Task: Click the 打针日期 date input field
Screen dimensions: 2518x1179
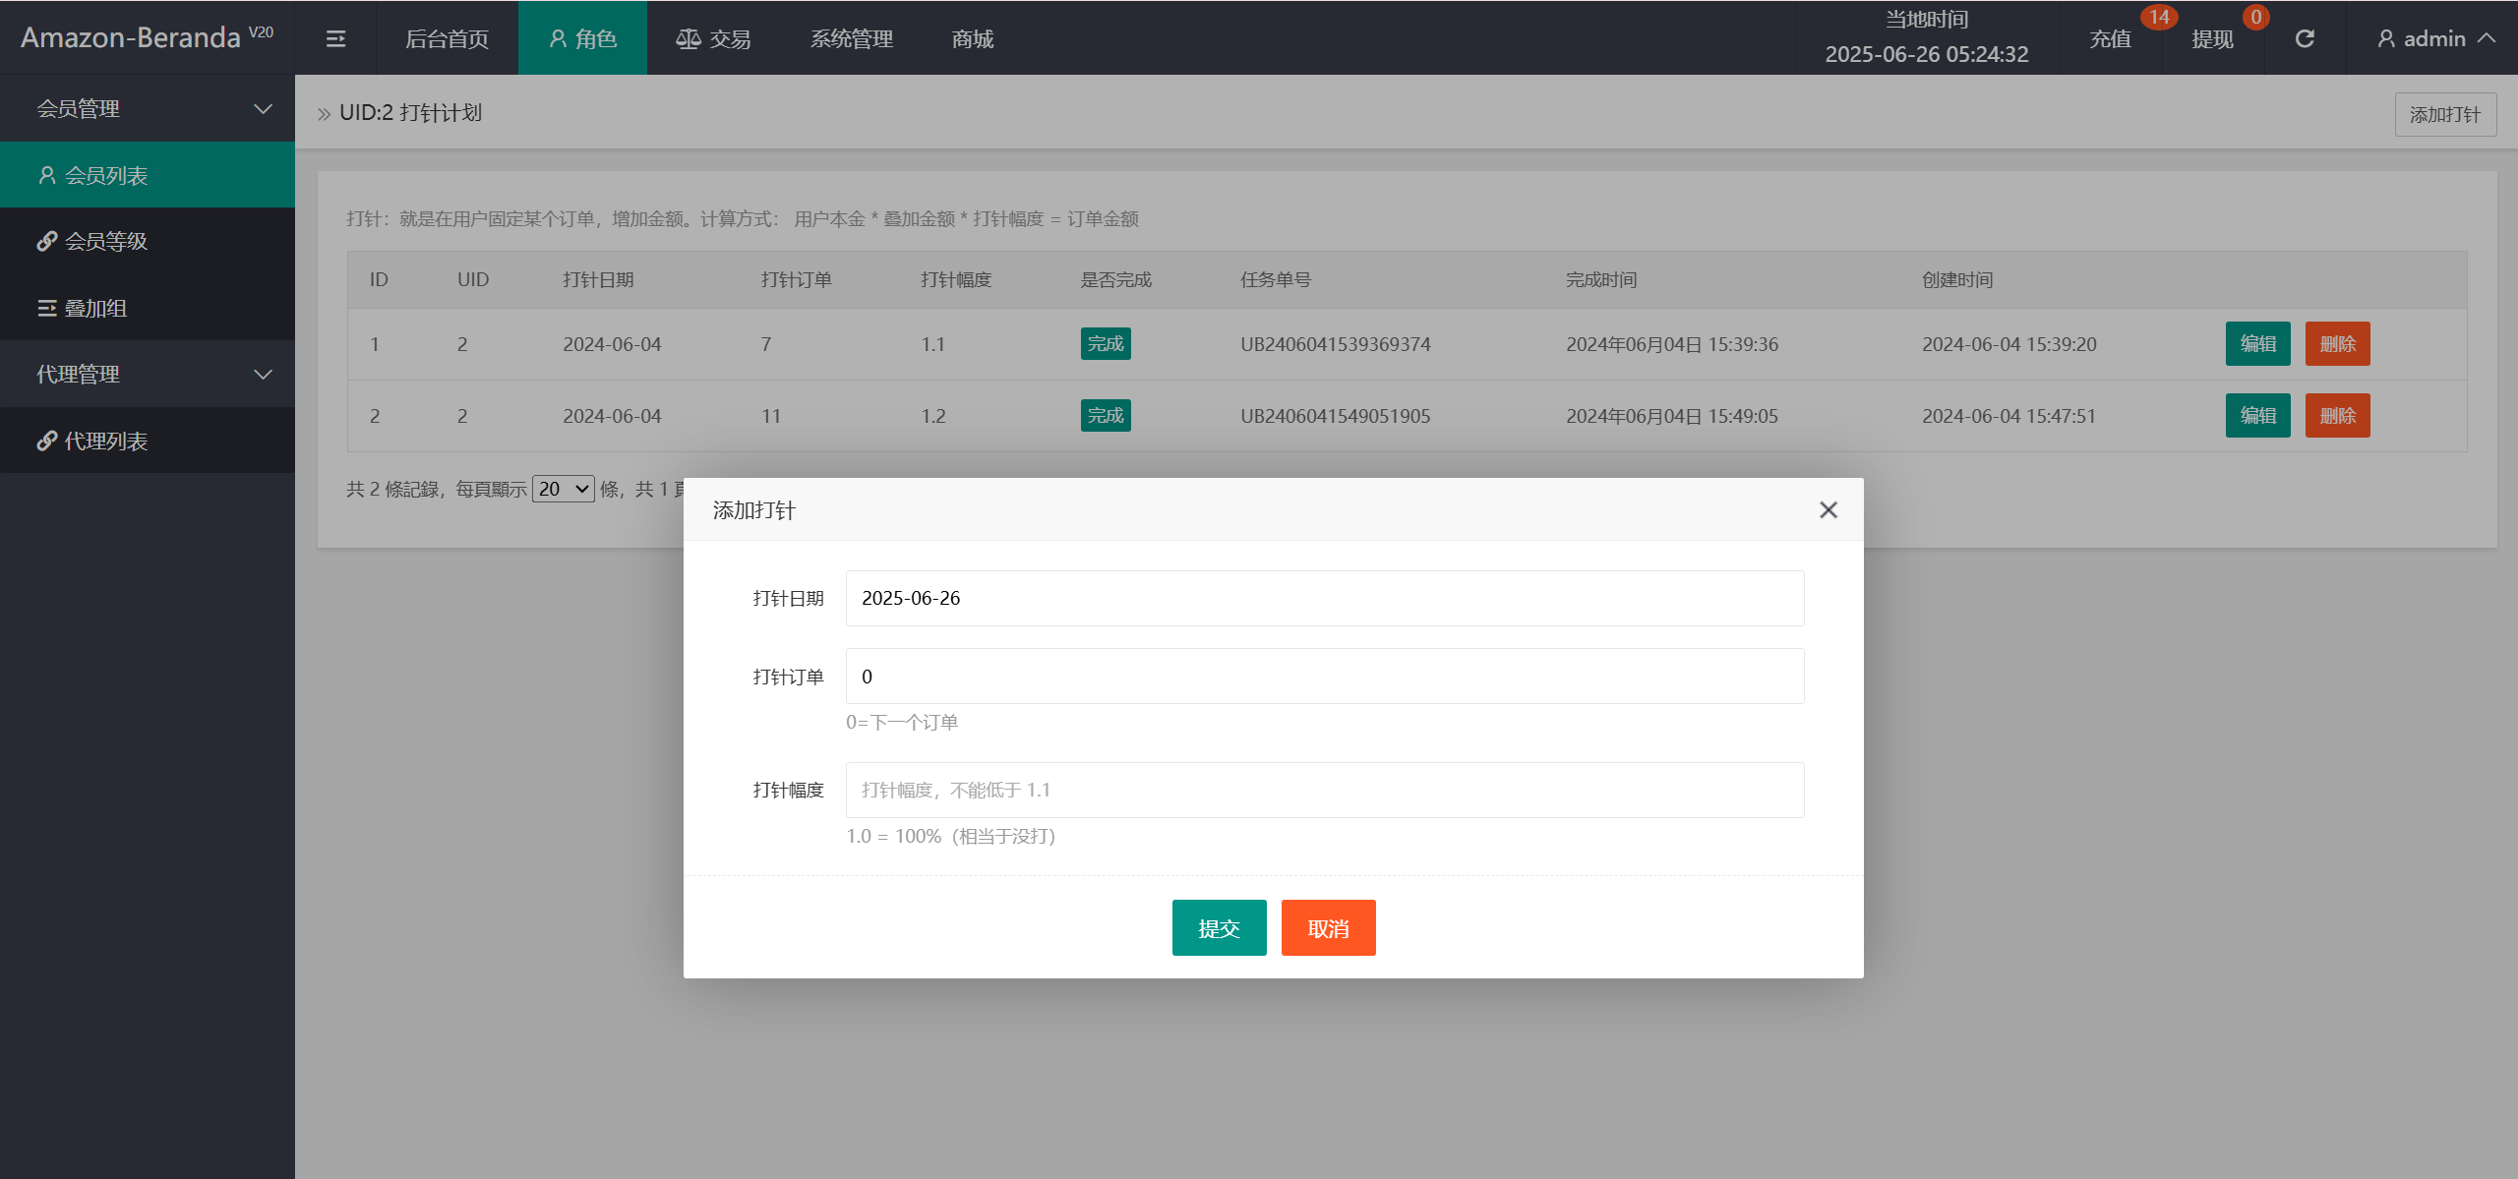Action: tap(1324, 598)
